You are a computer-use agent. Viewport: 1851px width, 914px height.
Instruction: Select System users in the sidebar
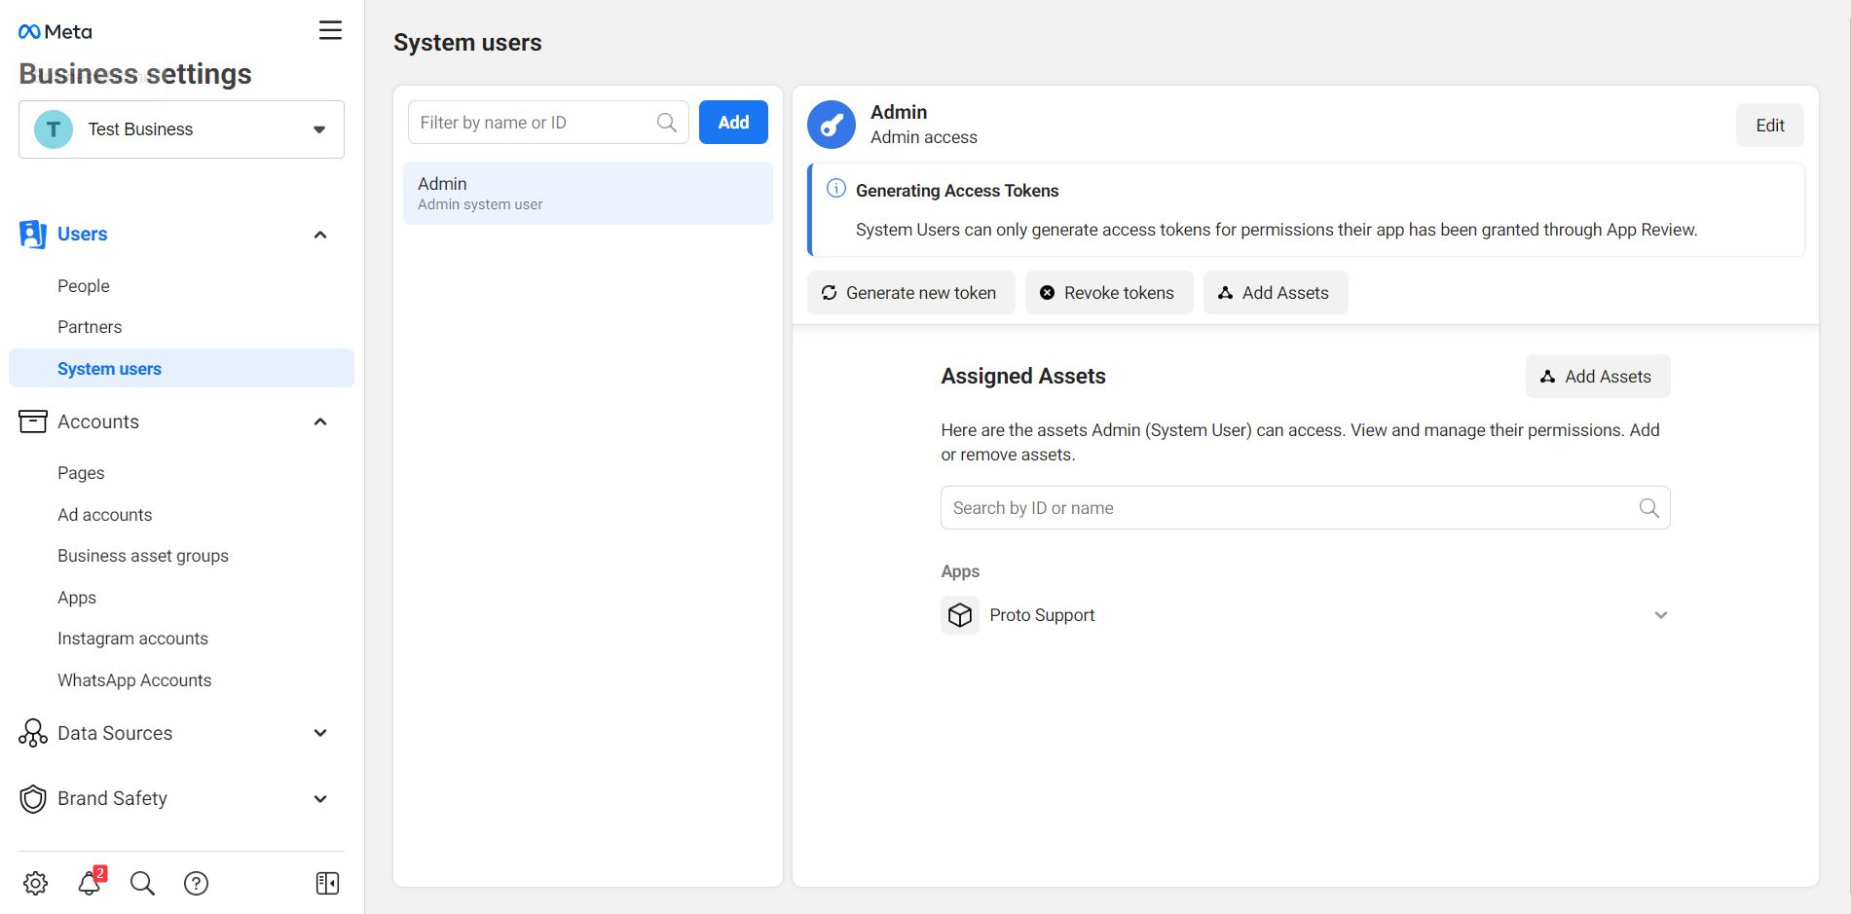pos(181,369)
